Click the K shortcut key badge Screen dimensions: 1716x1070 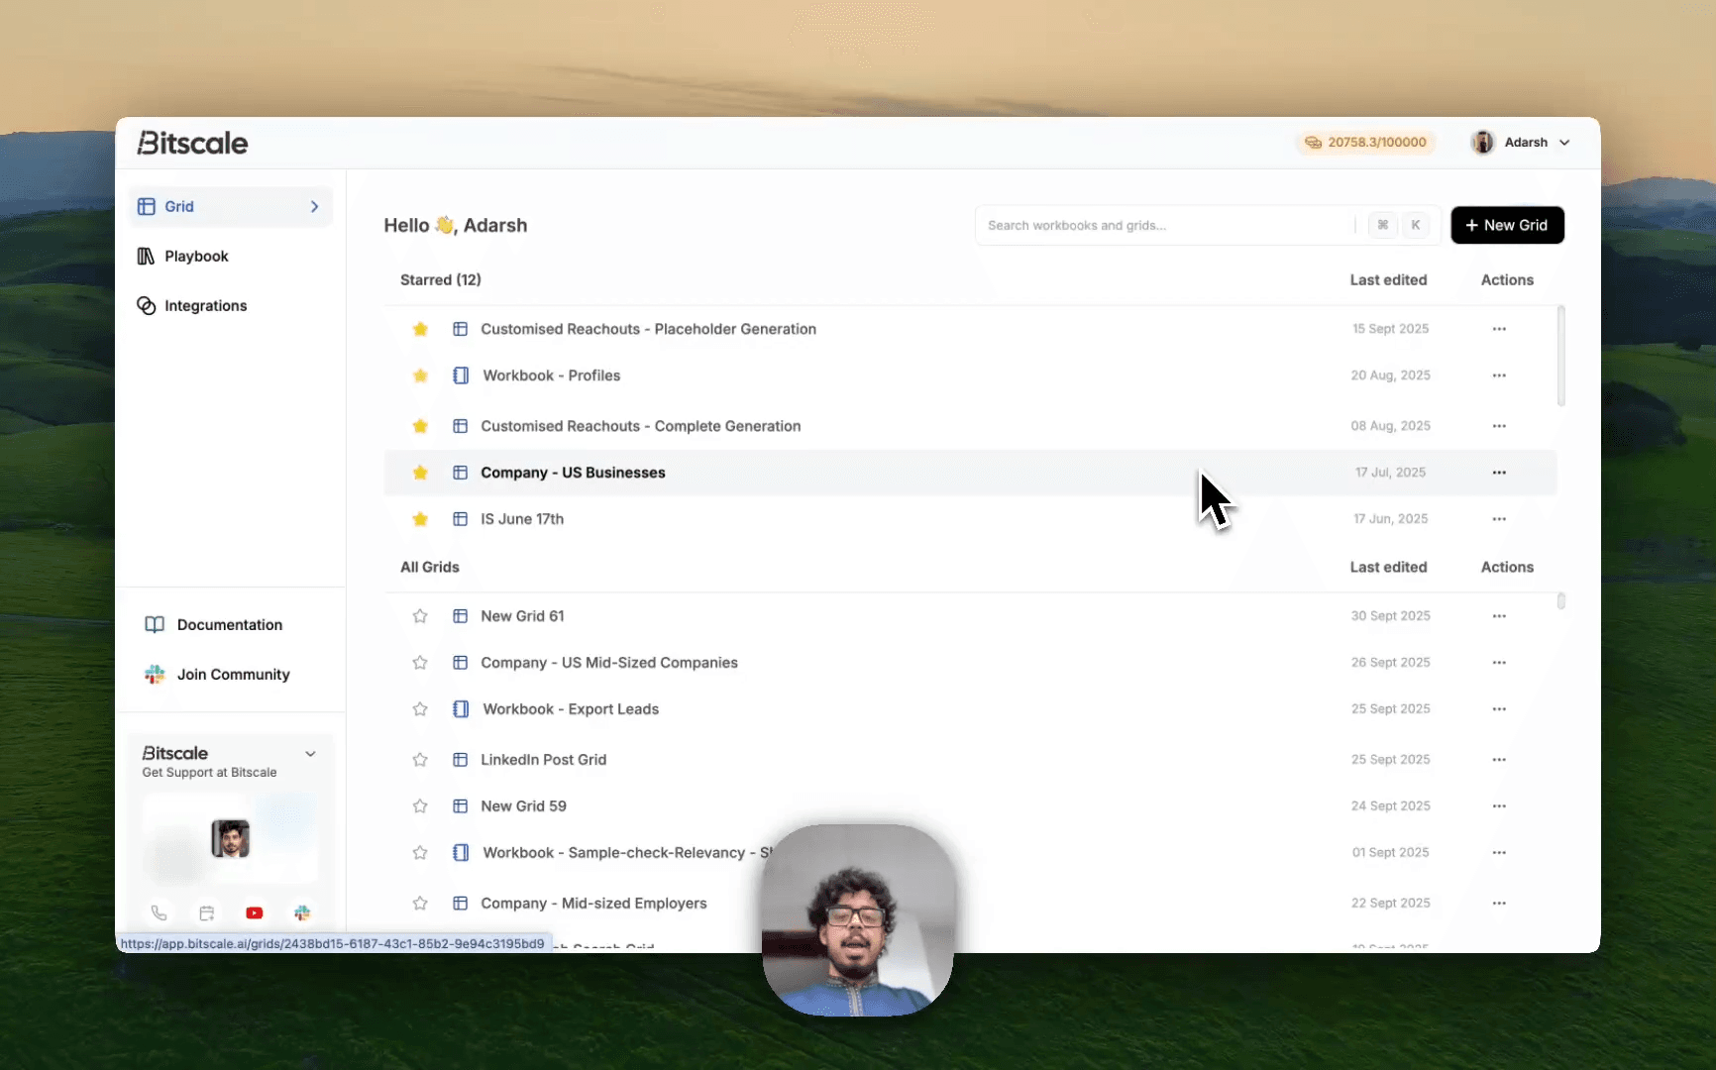tap(1416, 226)
